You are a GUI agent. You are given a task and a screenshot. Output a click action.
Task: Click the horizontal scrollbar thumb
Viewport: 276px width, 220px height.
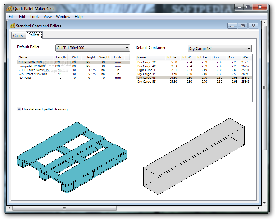coord(64,208)
